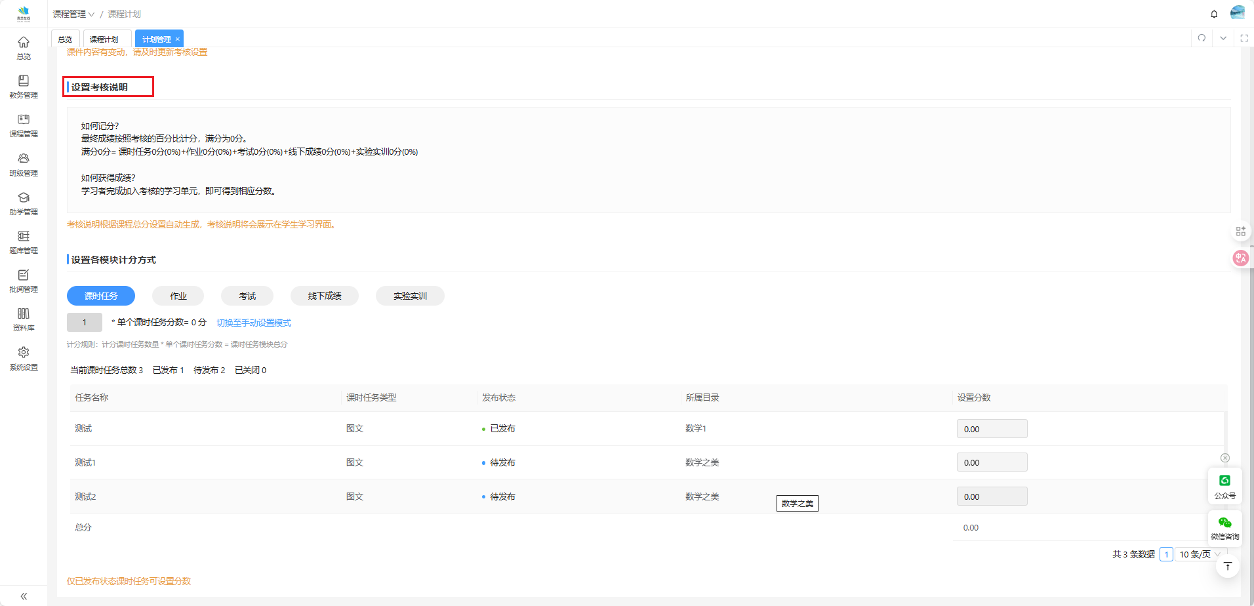Switch to the 课程计划 tab
Screen dimensions: 1254x606
pos(104,39)
